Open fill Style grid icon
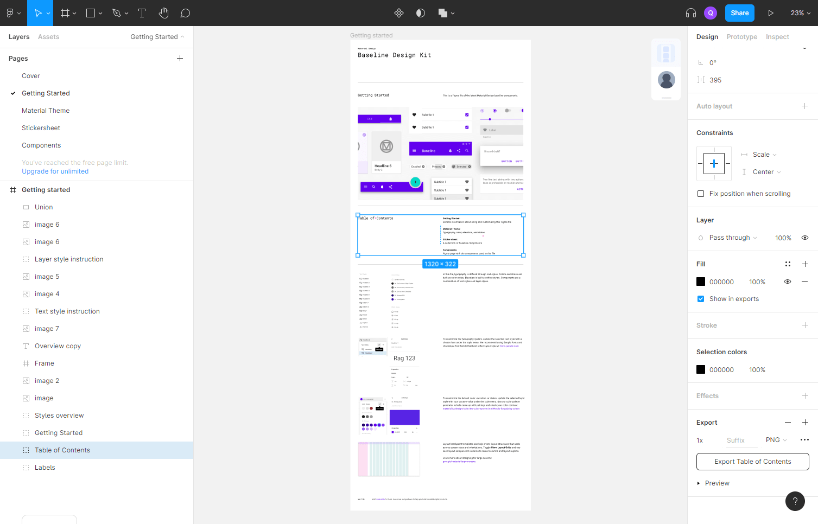The height and width of the screenshot is (524, 818). click(x=788, y=264)
